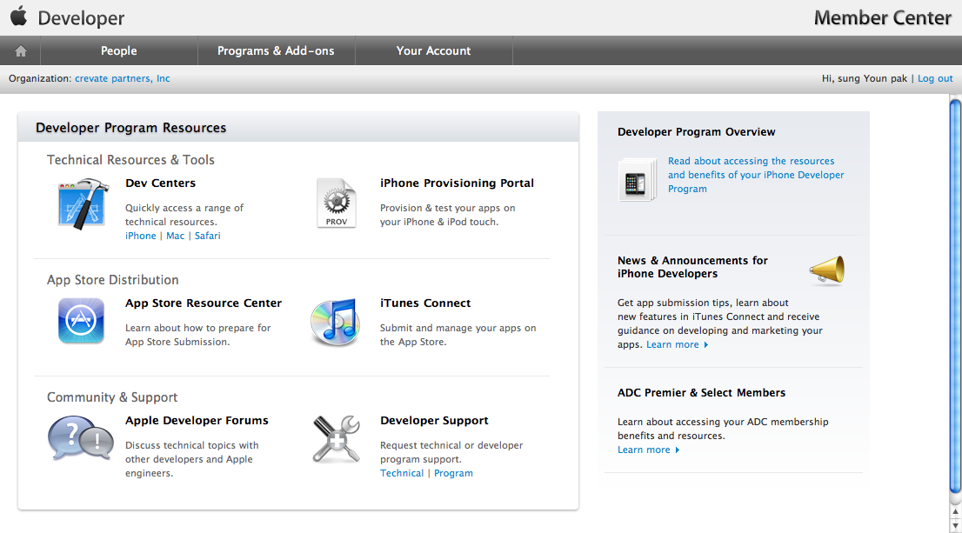
Task: Open the Dev Centers Xcode hammer icon
Action: (x=83, y=204)
